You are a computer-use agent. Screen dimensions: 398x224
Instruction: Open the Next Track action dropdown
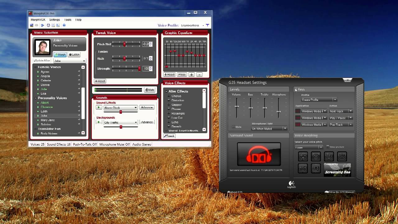pyautogui.click(x=340, y=111)
